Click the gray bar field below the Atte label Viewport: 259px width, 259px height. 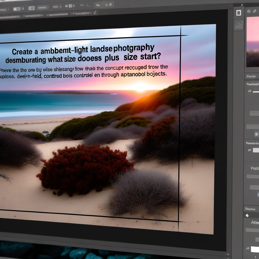click(x=252, y=230)
